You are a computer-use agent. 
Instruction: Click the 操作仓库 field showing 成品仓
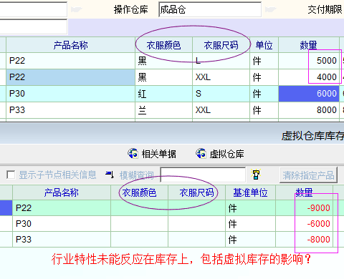pos(210,9)
